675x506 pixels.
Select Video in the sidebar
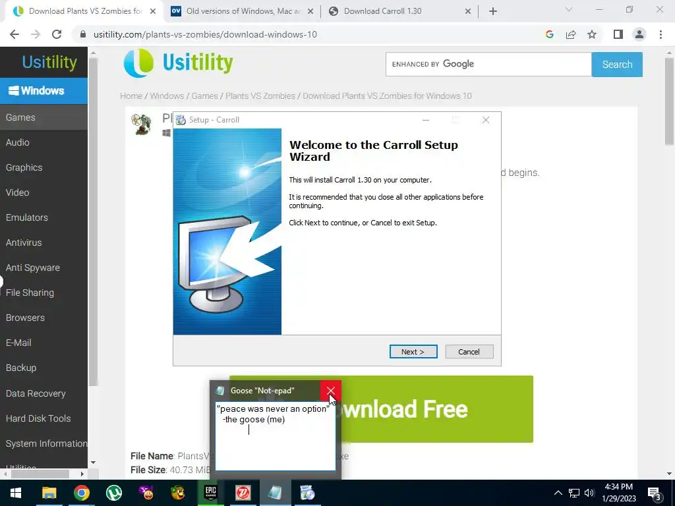44,192
